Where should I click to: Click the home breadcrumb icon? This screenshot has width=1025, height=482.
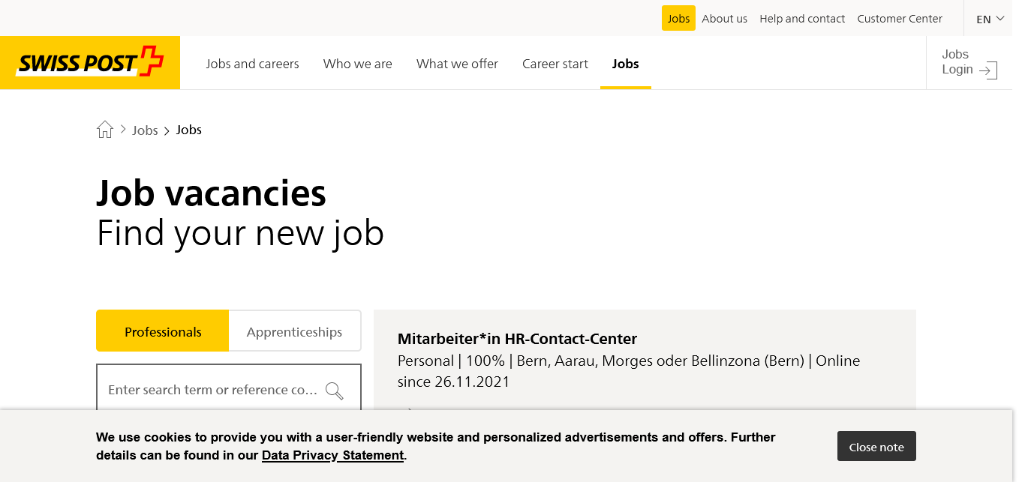tap(105, 130)
